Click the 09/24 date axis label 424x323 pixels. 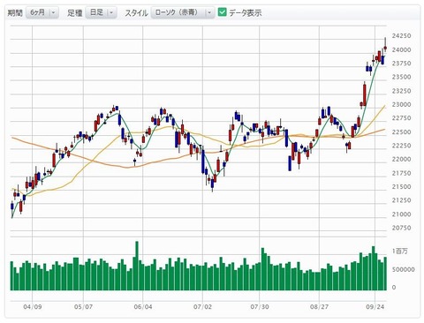pos(375,307)
